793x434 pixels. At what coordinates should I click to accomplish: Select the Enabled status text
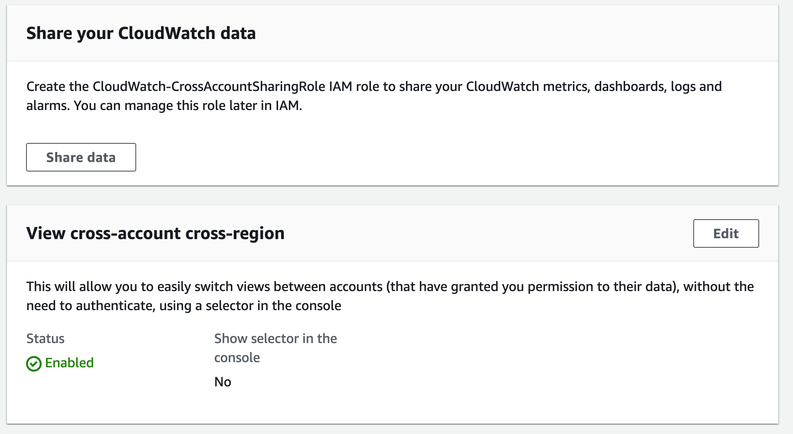[69, 363]
